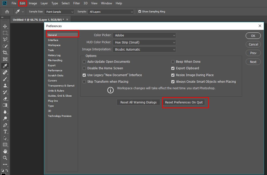This screenshot has height=175, width=267.
Task: Disable the Export Clipboard option
Action: click(173, 68)
